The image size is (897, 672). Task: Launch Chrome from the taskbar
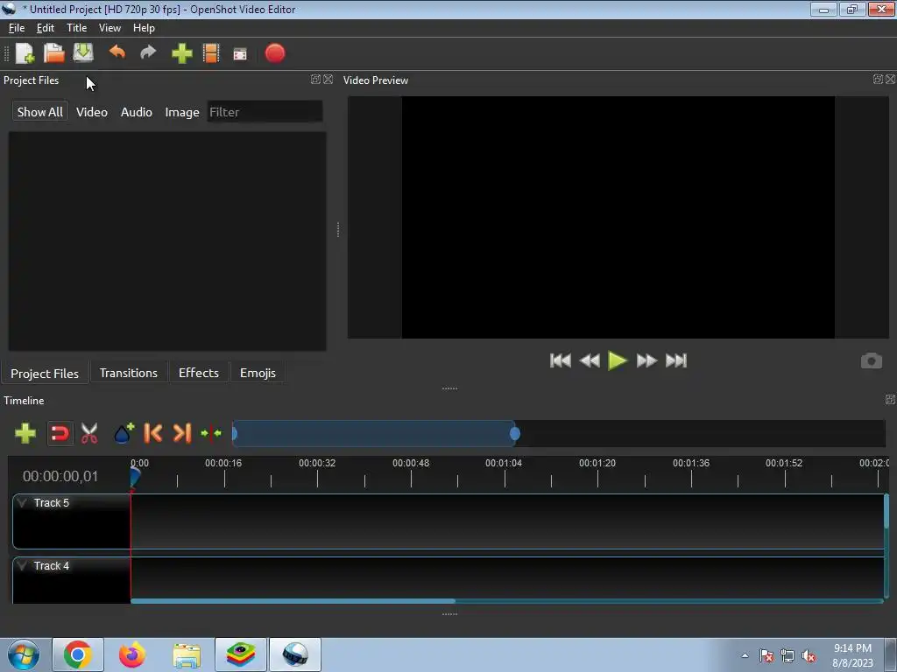(78, 654)
